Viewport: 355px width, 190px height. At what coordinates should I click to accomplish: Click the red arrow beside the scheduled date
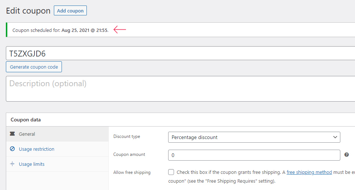point(120,30)
